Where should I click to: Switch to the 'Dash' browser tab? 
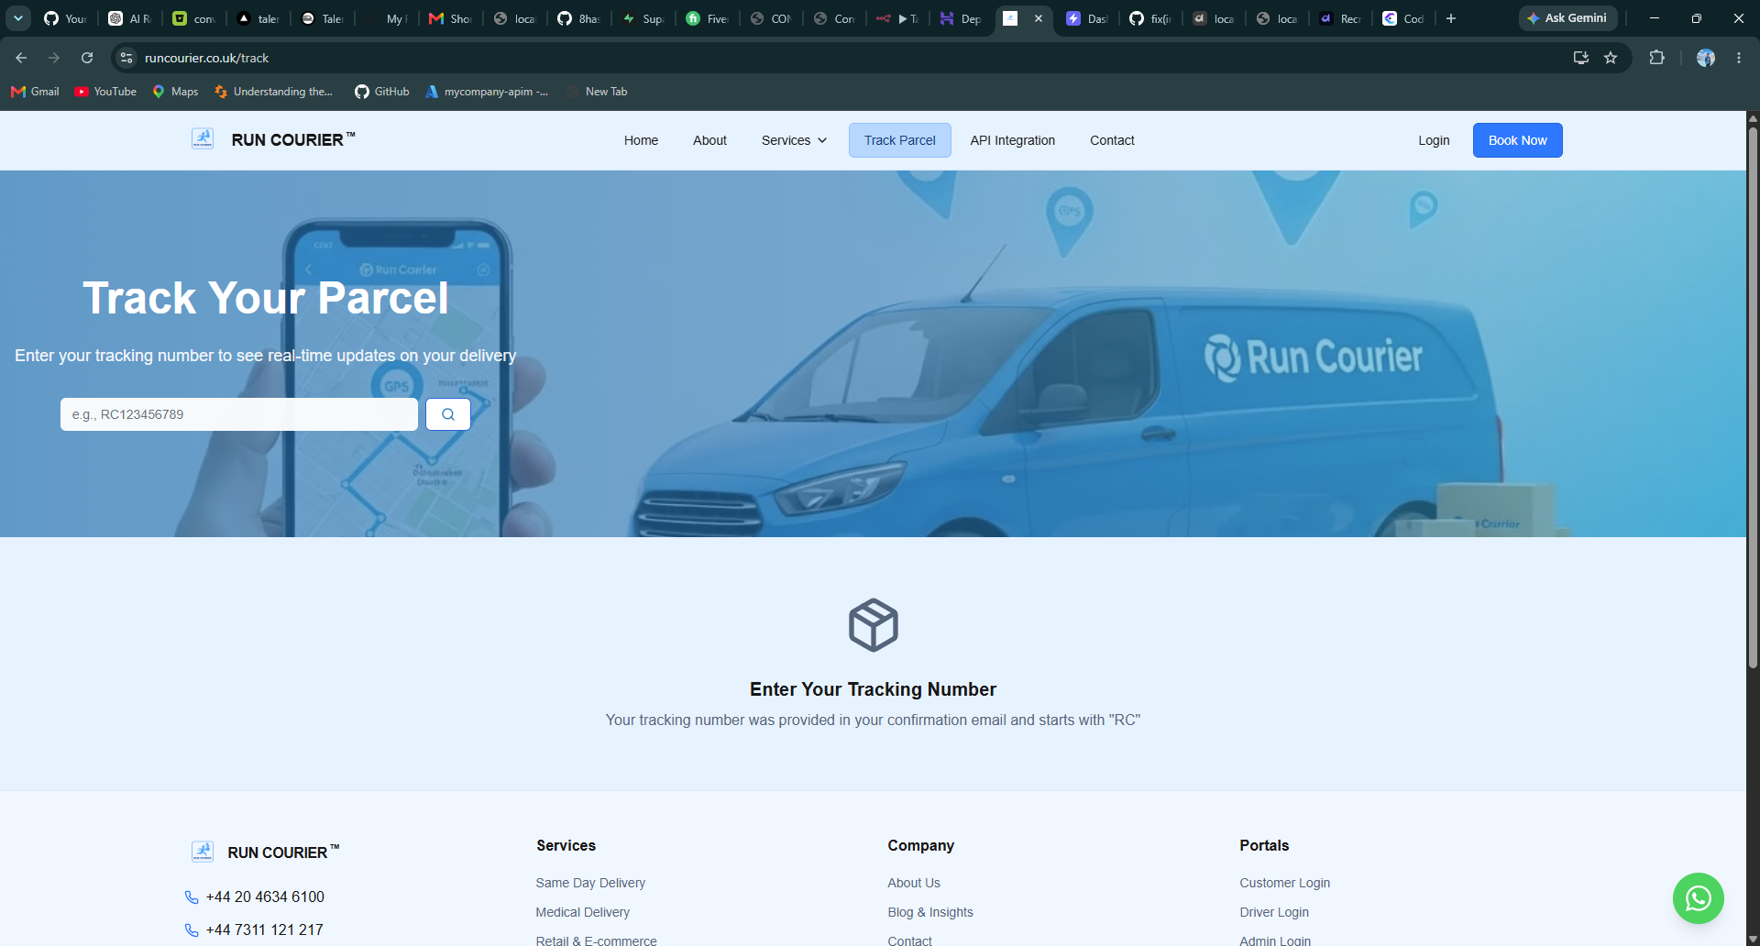tap(1086, 18)
